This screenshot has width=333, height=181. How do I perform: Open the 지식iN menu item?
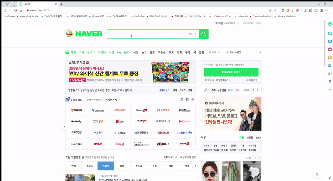pos(102,52)
